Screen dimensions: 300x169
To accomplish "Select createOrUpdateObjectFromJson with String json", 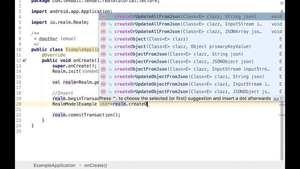I will 192,77.
